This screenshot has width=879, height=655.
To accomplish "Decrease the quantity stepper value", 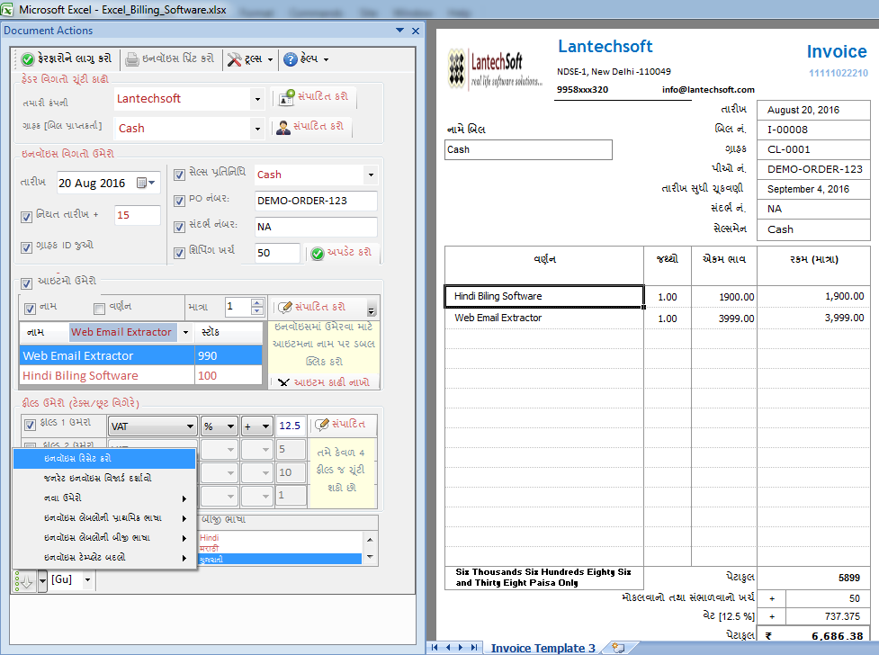I will point(256,310).
